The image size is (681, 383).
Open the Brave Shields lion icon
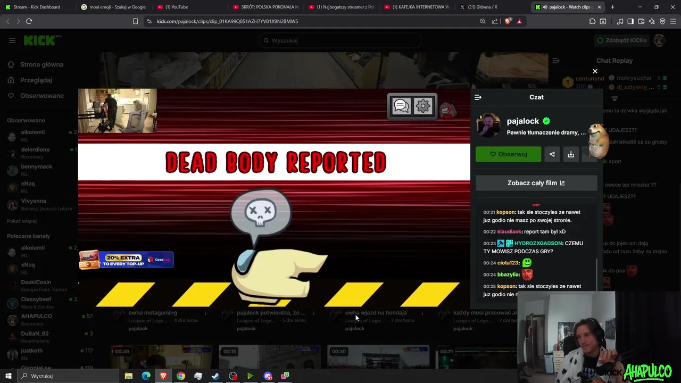[508, 21]
